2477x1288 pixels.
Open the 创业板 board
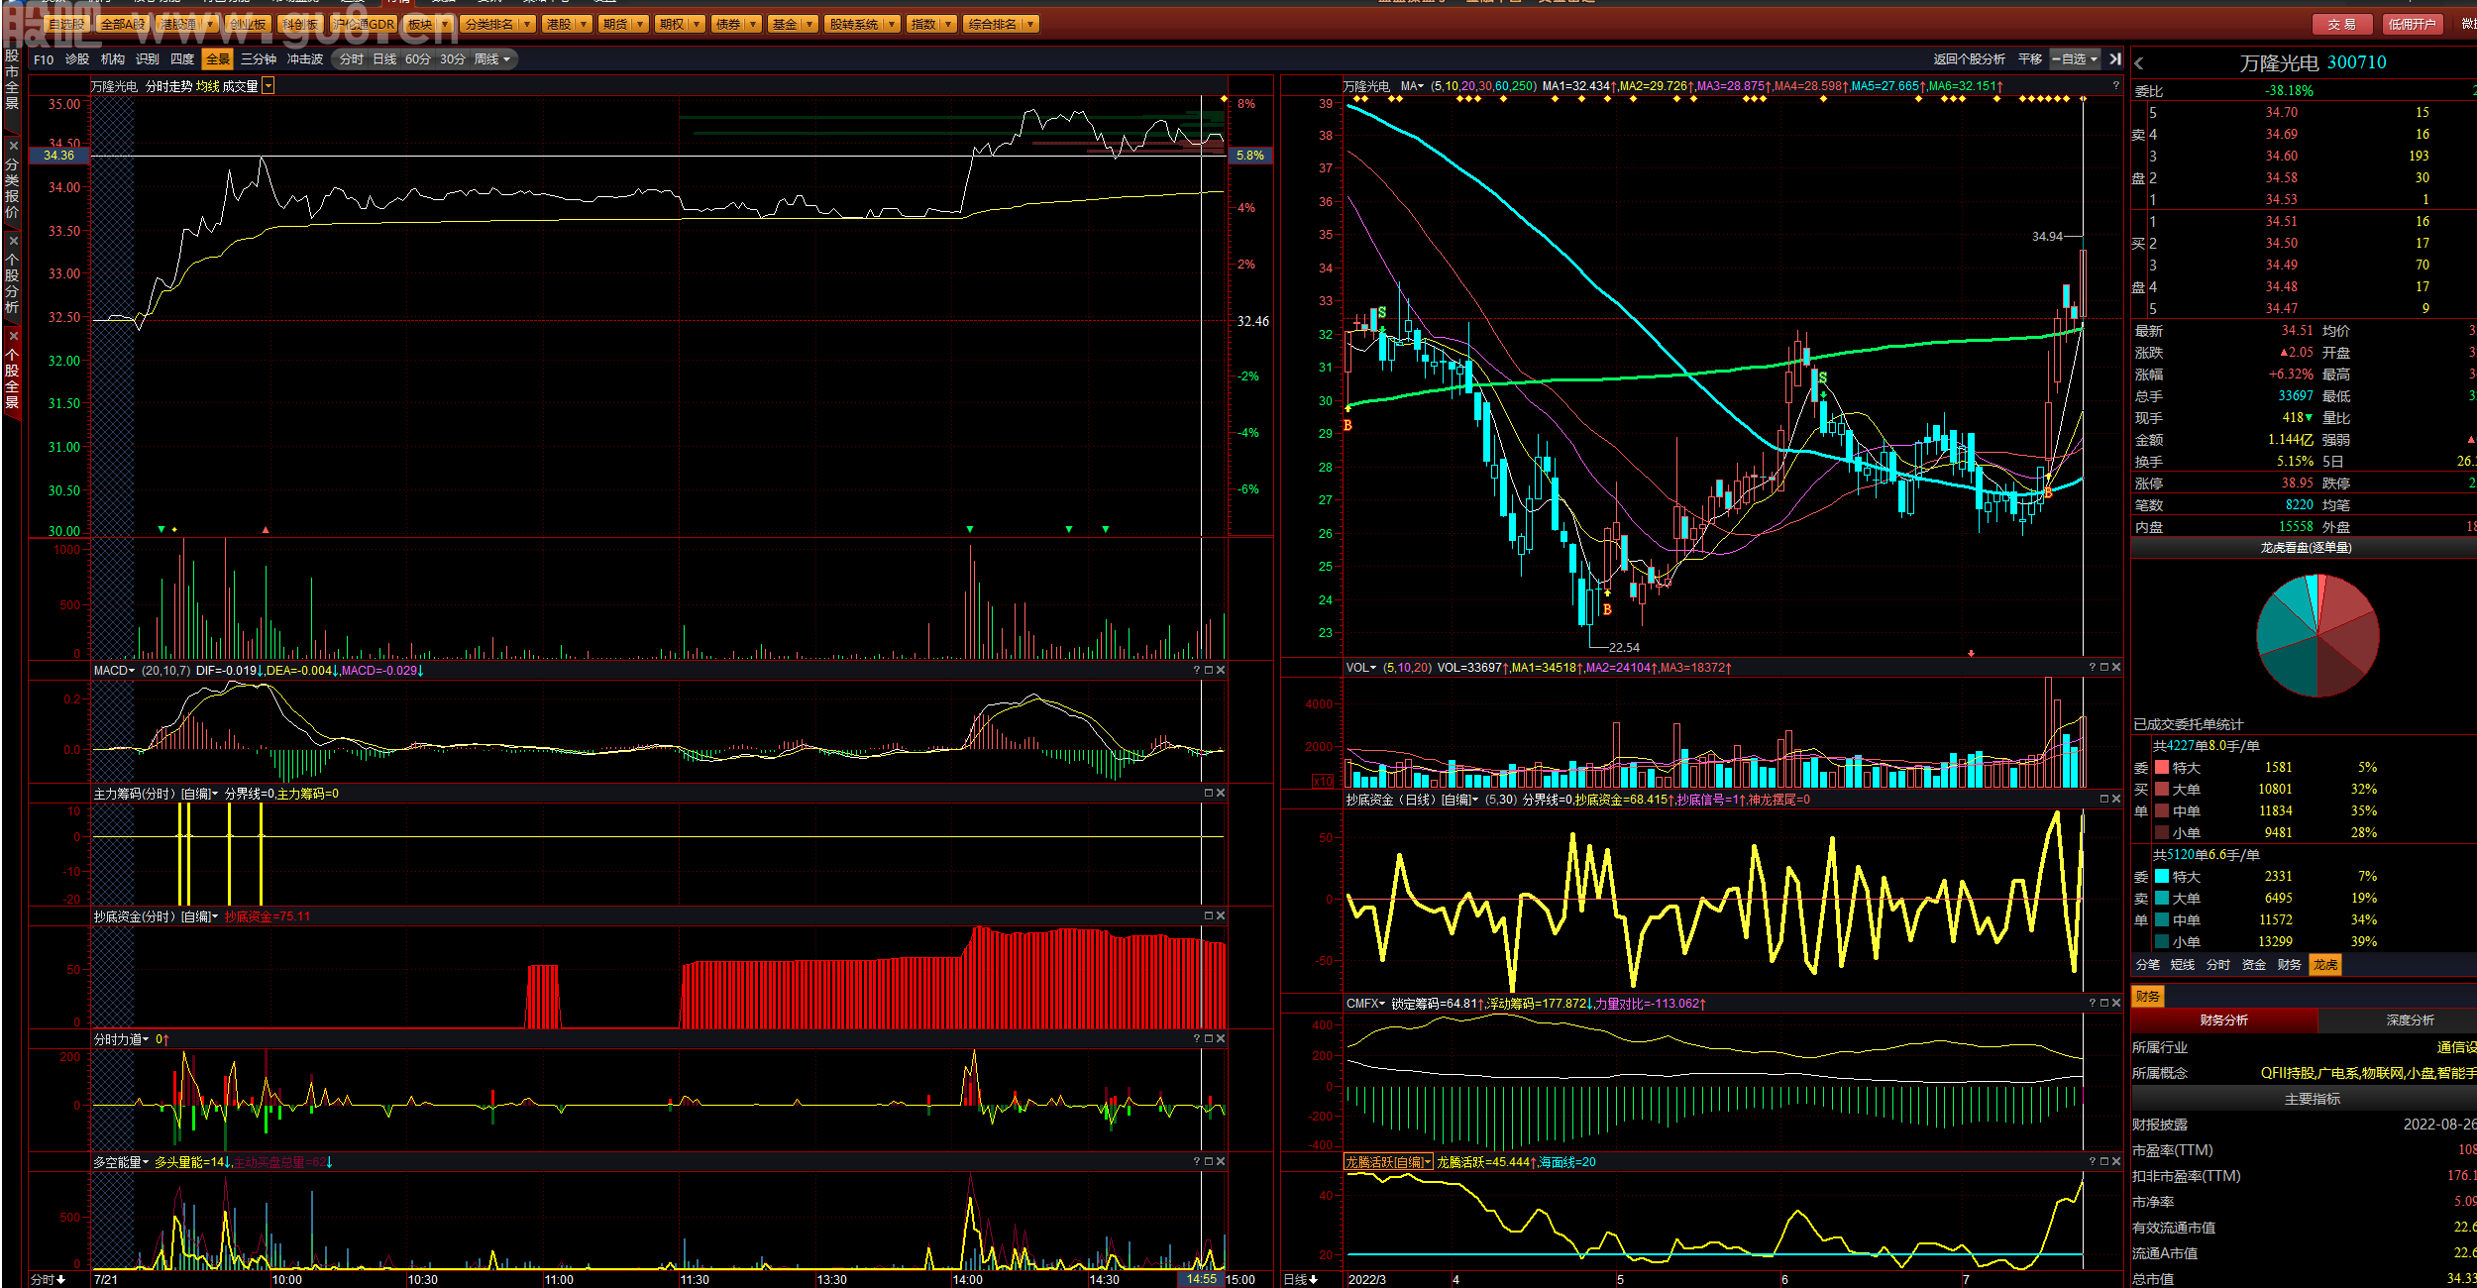click(248, 24)
